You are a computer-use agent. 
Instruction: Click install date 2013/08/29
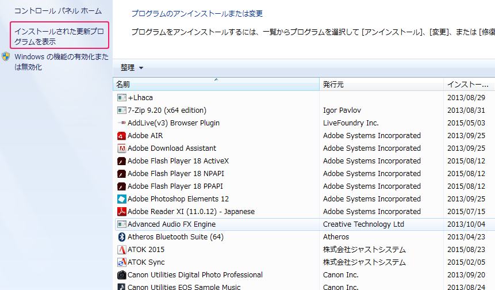coord(466,98)
